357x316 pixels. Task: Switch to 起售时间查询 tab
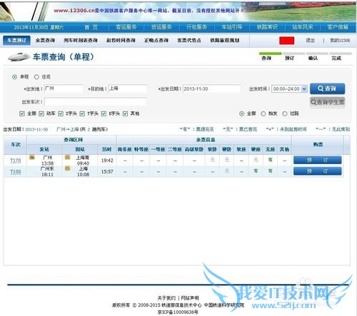[x=121, y=41]
